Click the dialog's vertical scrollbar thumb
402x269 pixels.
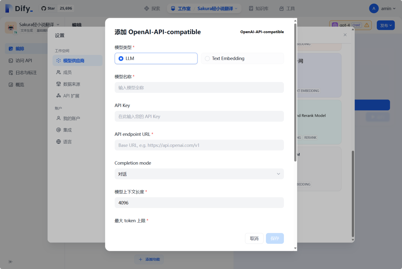pos(295,92)
